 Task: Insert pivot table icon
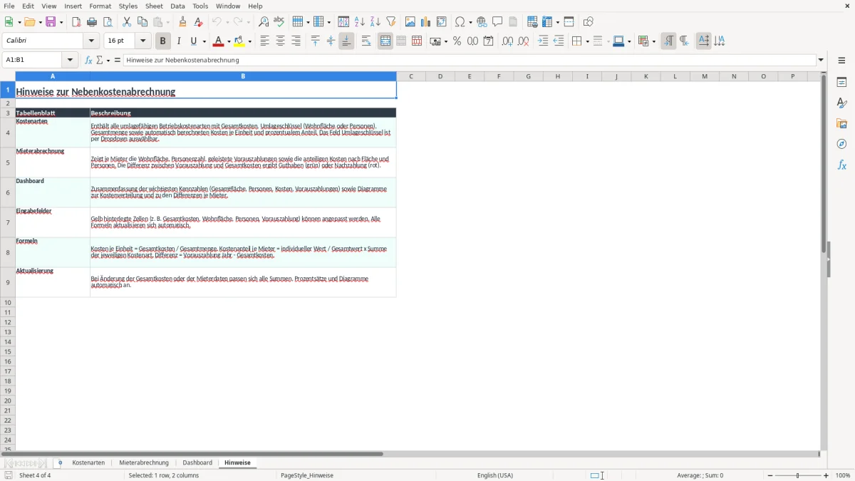tap(442, 22)
